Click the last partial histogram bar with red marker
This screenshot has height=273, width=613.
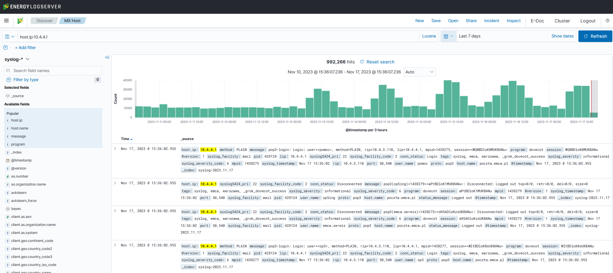point(594,115)
